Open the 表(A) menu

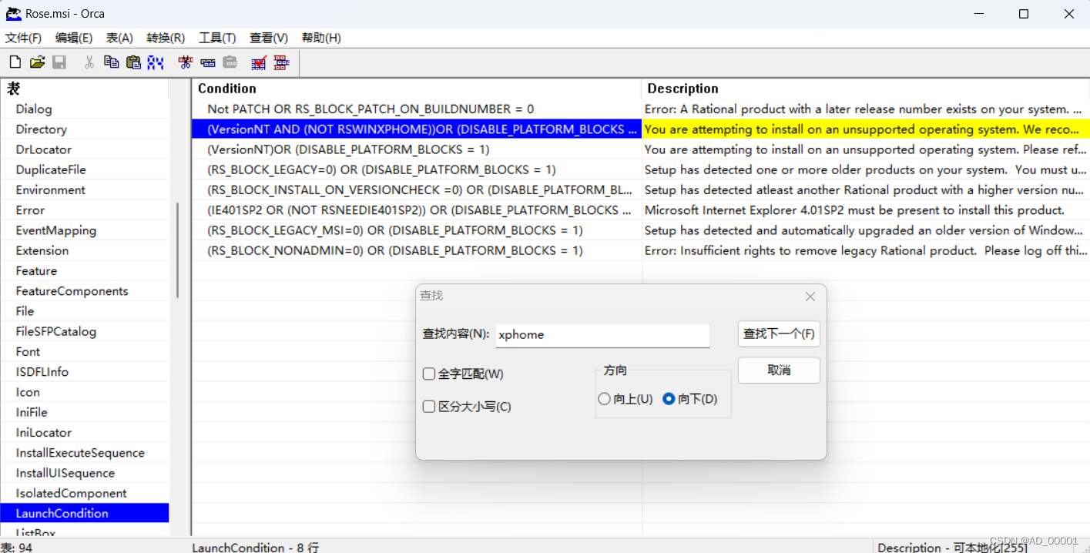(119, 38)
